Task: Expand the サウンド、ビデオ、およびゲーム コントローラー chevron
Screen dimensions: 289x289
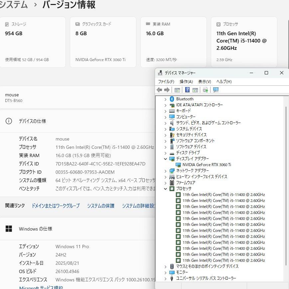Action: point(165,123)
